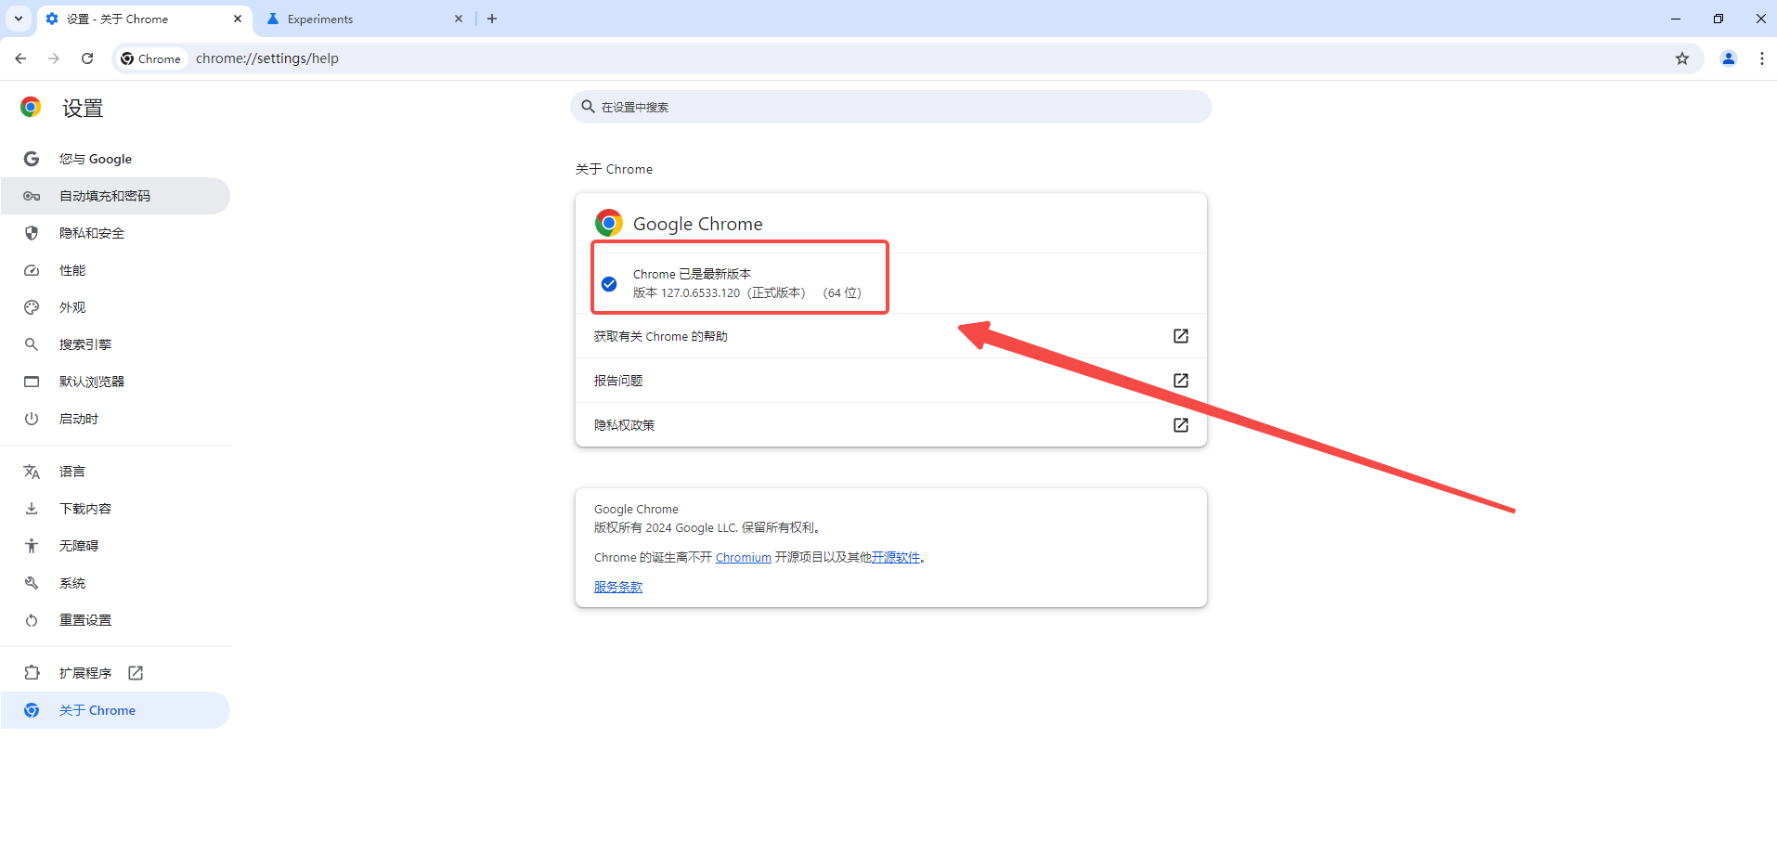The height and width of the screenshot is (855, 1777).
Task: Click external-link icon for 获取有关 Chrome 的帮助
Action: click(x=1181, y=336)
